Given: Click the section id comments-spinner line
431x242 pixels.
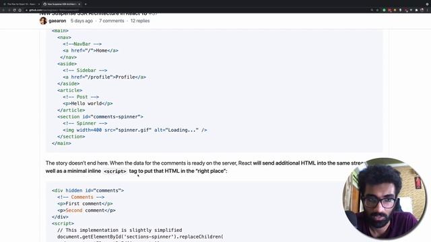Looking at the screenshot, I should (100, 116).
